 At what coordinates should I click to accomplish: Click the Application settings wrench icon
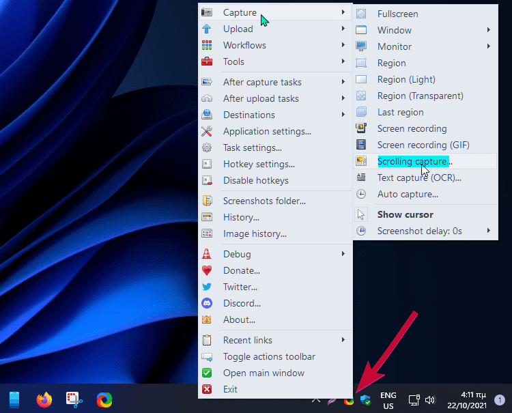[207, 131]
